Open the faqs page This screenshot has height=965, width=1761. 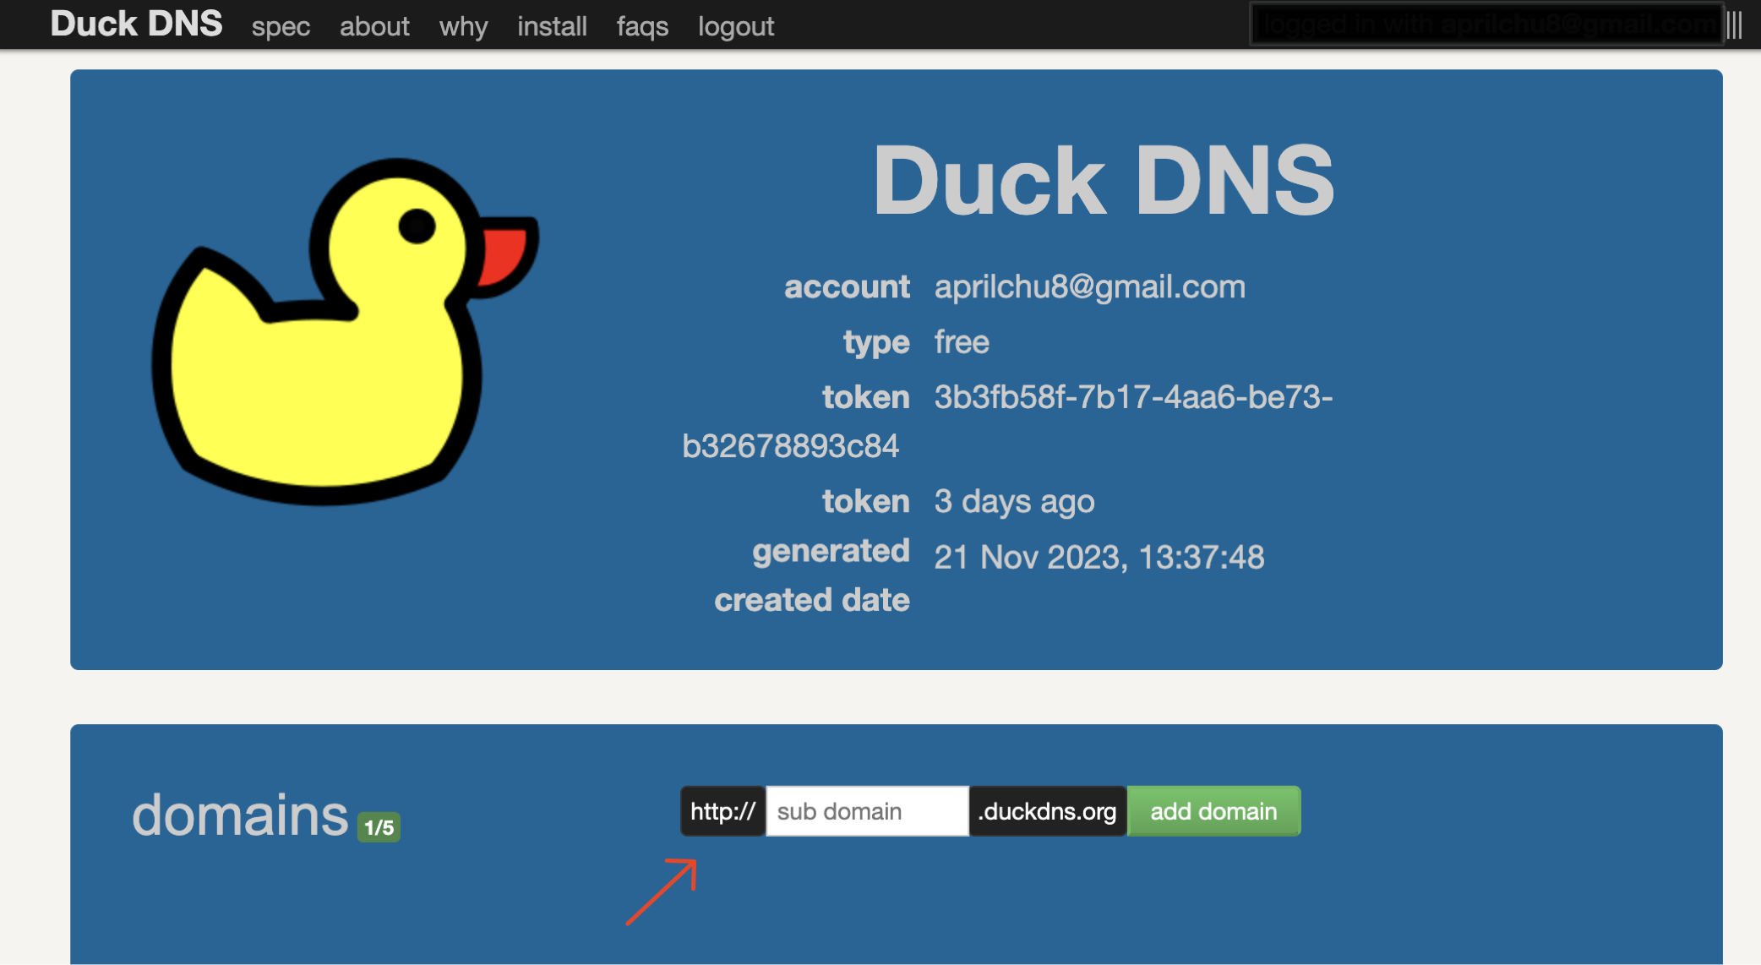pyautogui.click(x=642, y=27)
